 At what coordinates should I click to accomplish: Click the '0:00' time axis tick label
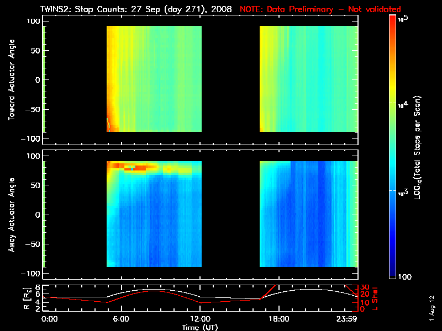click(x=50, y=319)
